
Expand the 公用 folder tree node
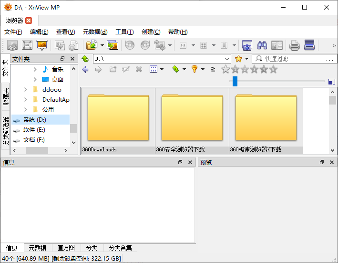tap(26, 109)
